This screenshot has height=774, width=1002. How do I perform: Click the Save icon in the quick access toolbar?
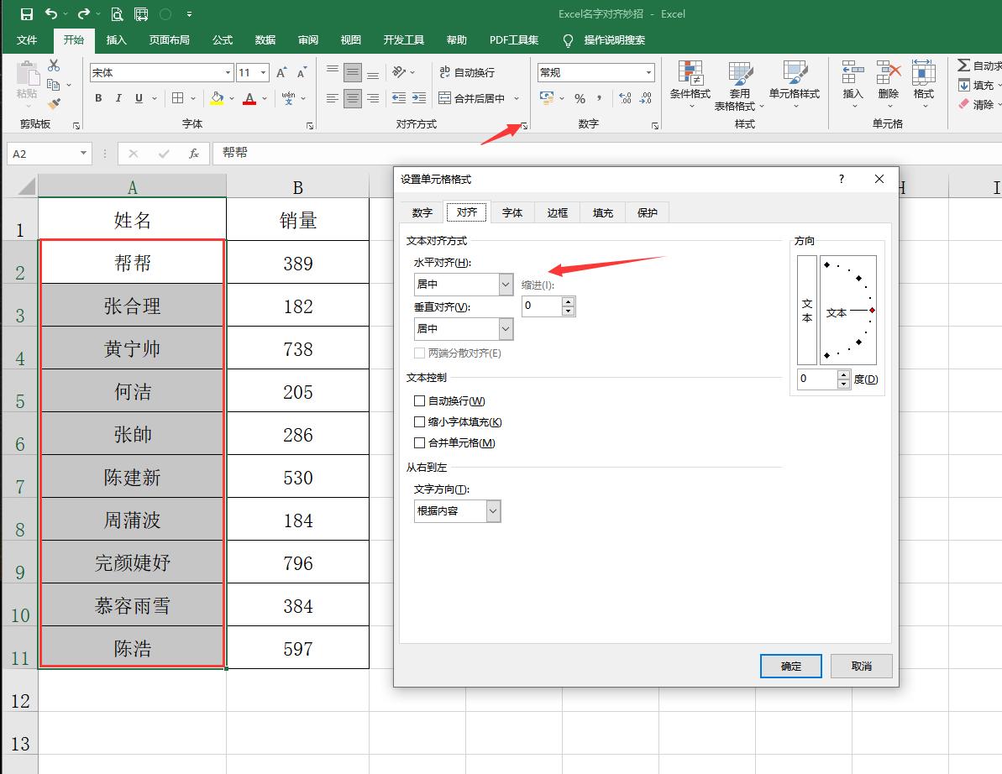point(26,14)
